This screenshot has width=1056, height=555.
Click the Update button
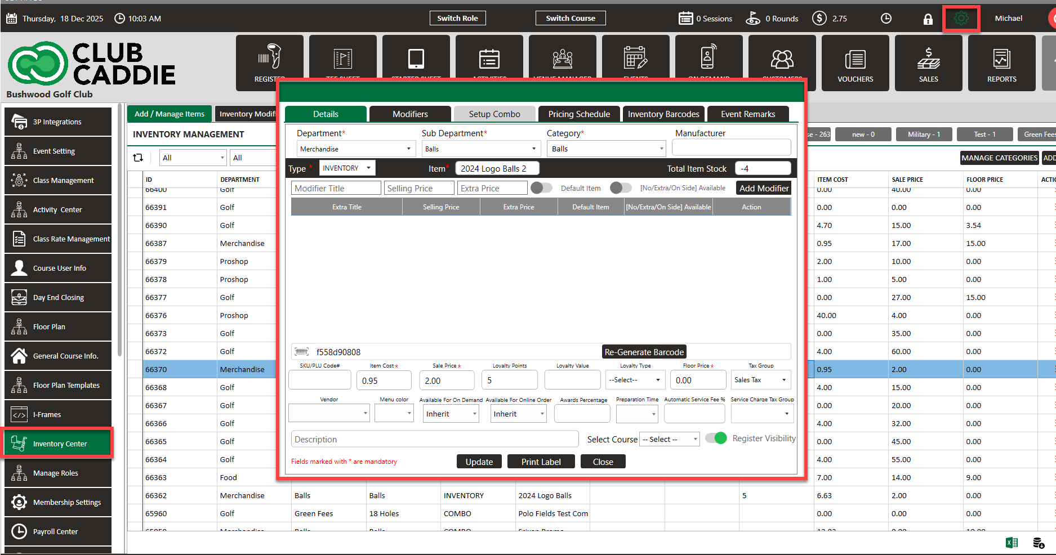point(479,462)
